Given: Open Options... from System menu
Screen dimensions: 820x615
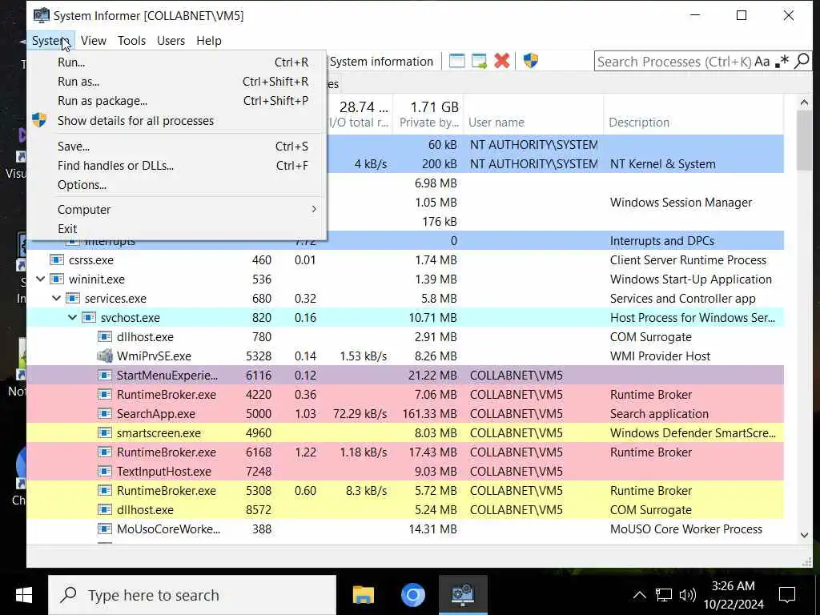Looking at the screenshot, I should pos(177,185).
